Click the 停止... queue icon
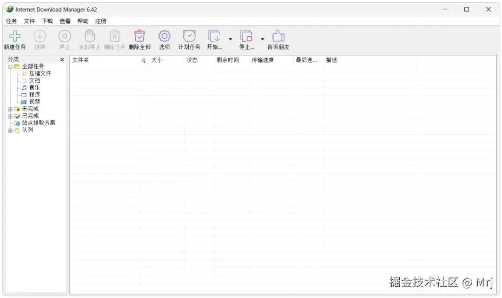This screenshot has height=298, width=502. 246,36
